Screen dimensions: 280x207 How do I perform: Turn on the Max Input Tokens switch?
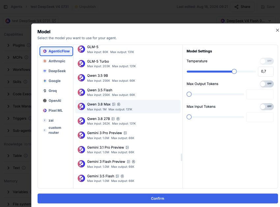(x=266, y=106)
